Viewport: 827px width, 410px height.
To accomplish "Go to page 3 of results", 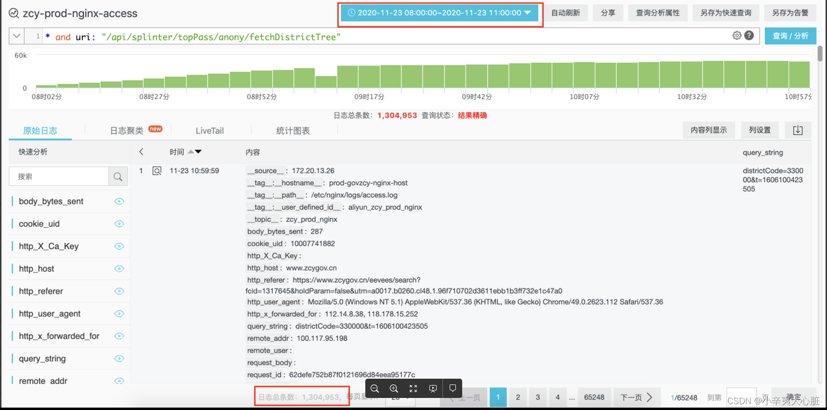I will click(538, 397).
